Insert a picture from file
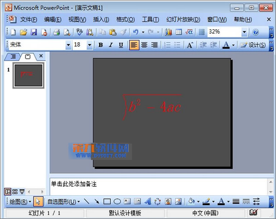The image size is (276, 219). click(178, 201)
